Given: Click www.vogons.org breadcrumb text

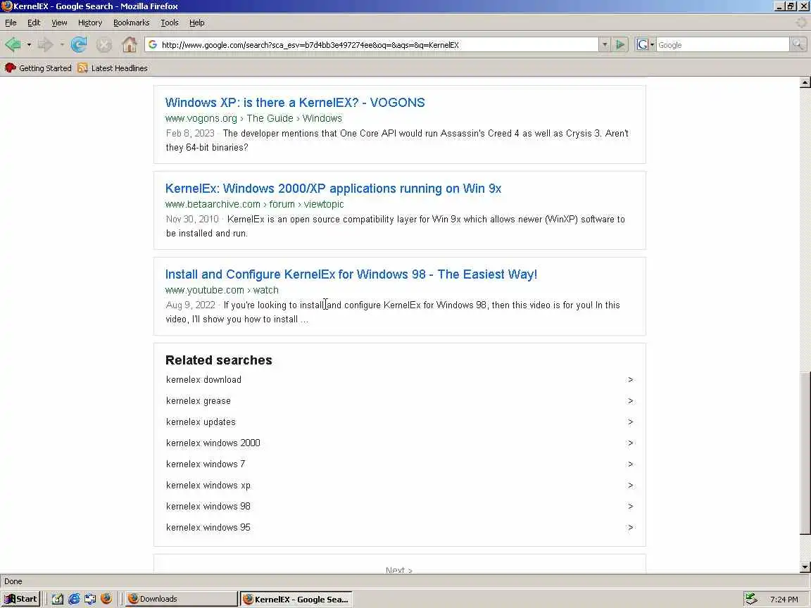Looking at the screenshot, I should (201, 118).
